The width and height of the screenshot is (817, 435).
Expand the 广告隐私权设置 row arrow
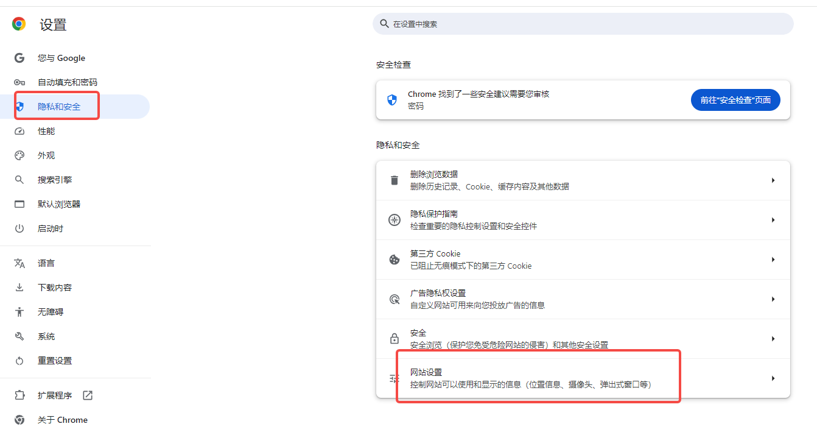coord(773,299)
